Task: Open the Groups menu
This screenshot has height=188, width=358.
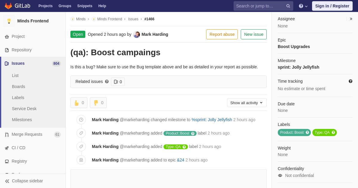Action: pyautogui.click(x=65, y=6)
